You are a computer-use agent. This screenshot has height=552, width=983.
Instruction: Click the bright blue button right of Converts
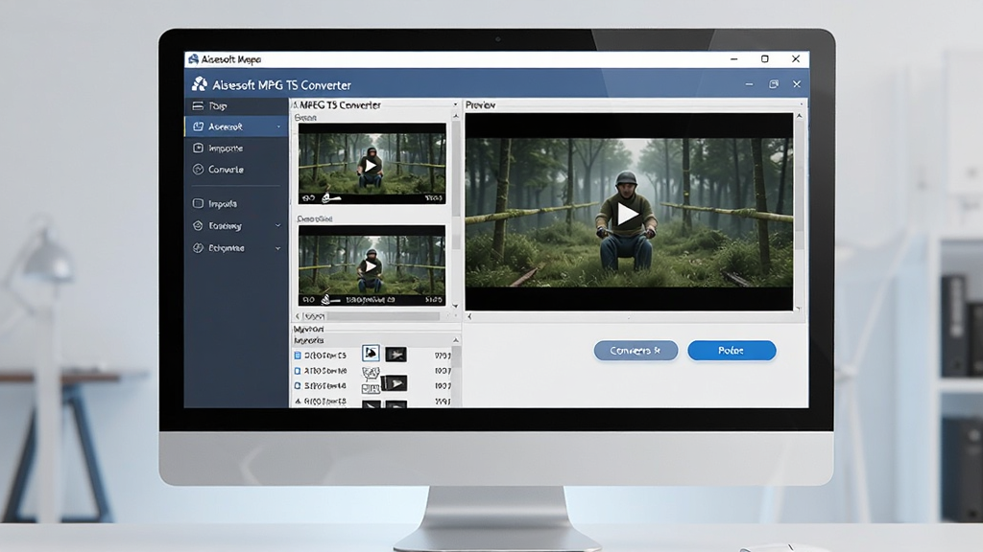click(731, 351)
